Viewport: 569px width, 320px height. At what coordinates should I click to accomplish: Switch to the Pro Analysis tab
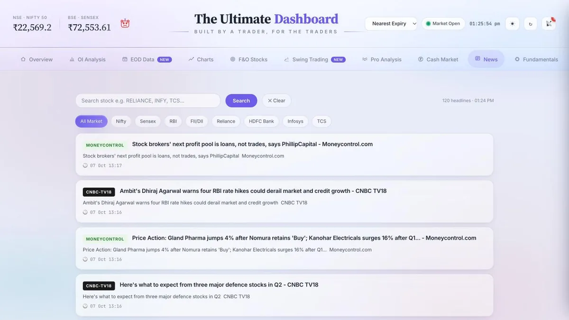click(382, 59)
